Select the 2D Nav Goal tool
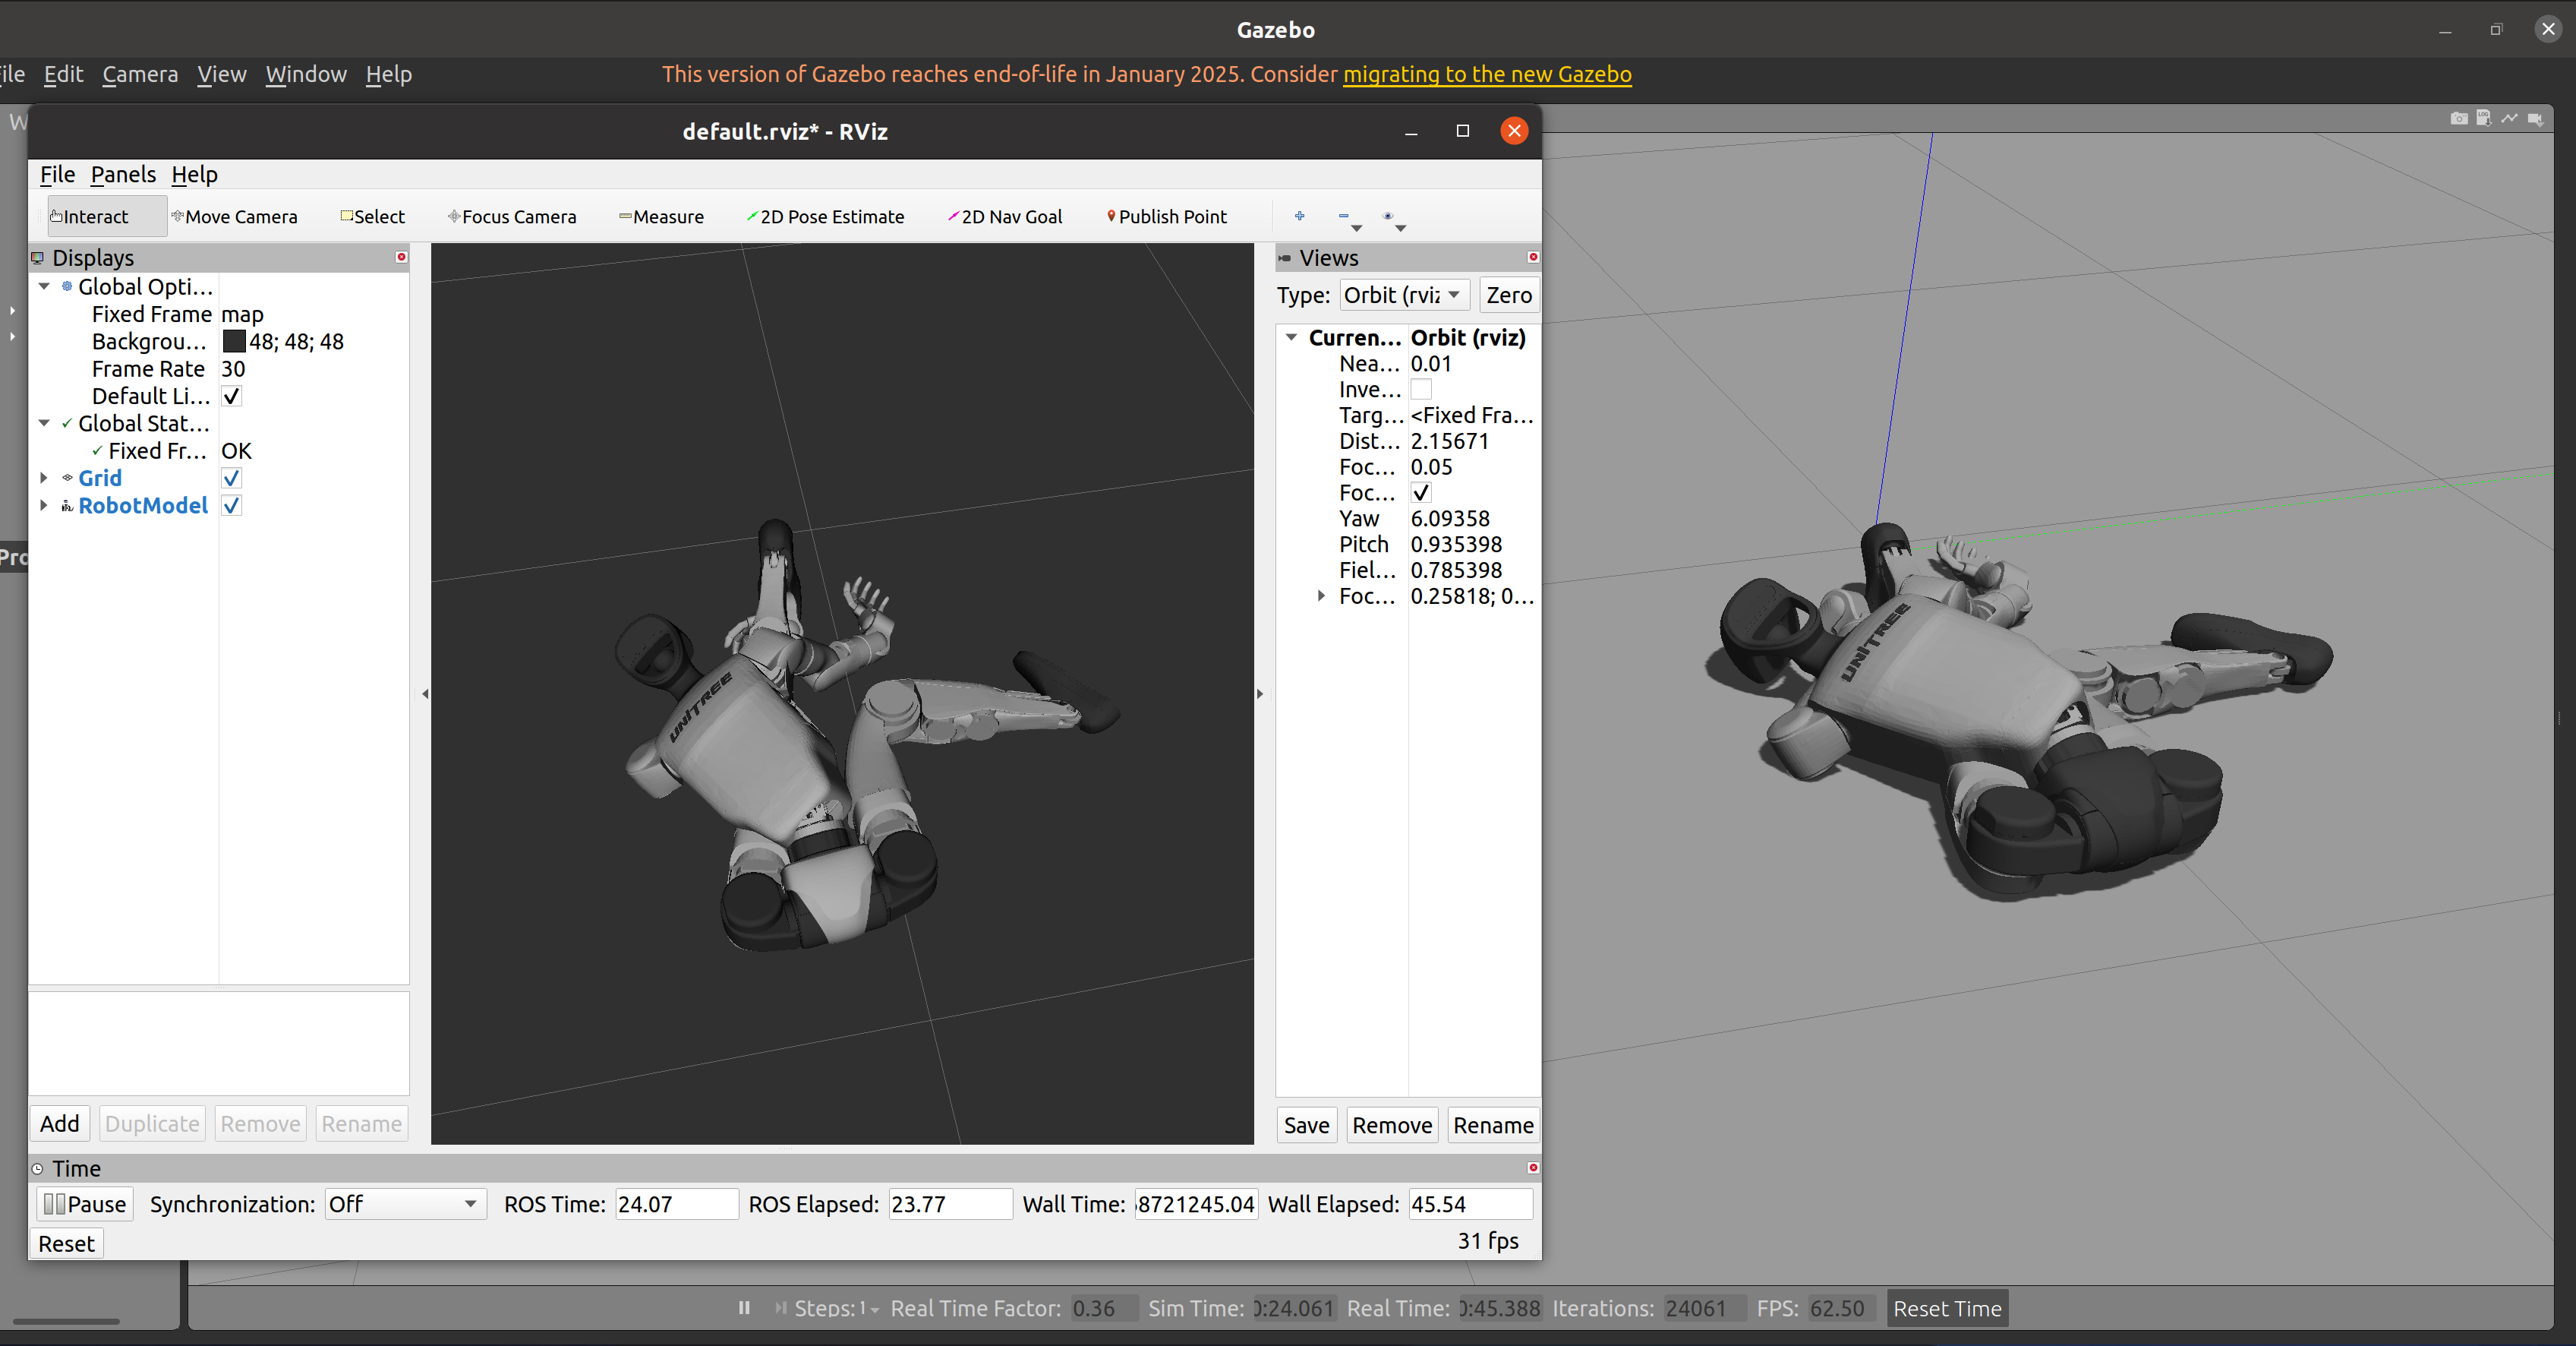 tap(1005, 217)
